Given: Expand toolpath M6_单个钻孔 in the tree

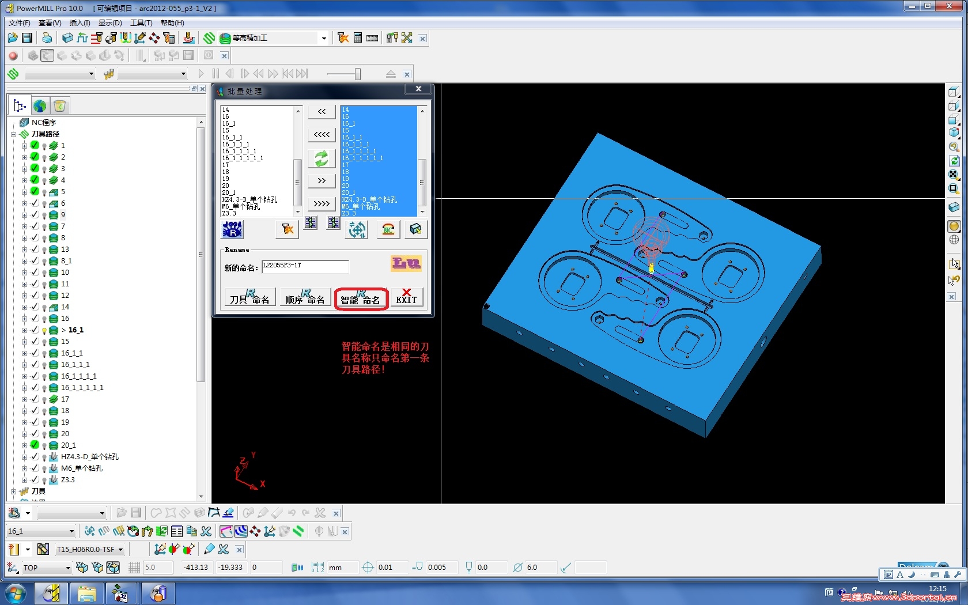Looking at the screenshot, I should [x=24, y=468].
